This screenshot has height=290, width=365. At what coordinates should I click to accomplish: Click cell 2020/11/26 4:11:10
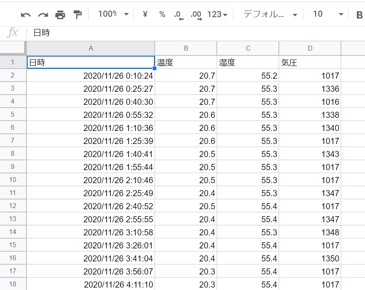(x=91, y=284)
